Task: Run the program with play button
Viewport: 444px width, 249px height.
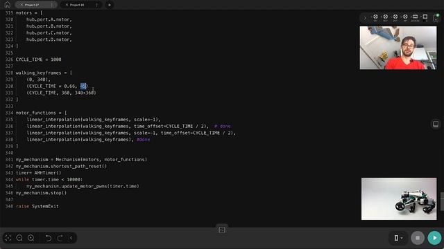Action: [x=435, y=238]
